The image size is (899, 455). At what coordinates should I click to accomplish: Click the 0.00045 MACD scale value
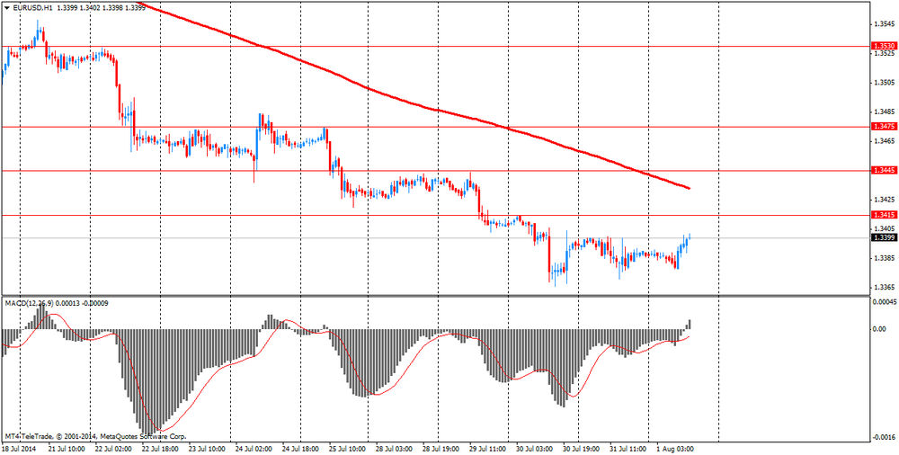point(884,301)
